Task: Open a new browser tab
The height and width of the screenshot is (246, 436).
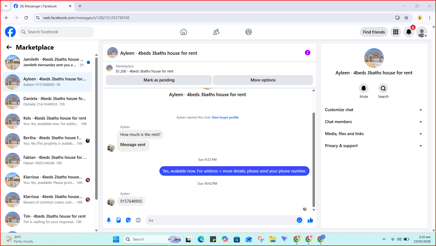Action: coord(80,6)
